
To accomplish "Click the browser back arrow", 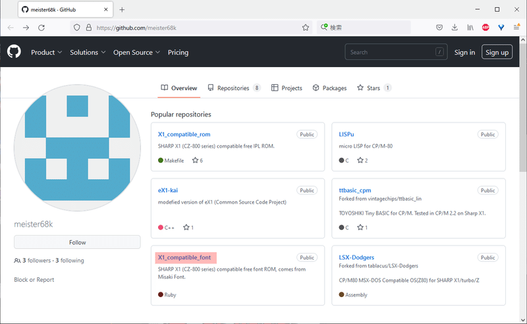I will (x=11, y=28).
